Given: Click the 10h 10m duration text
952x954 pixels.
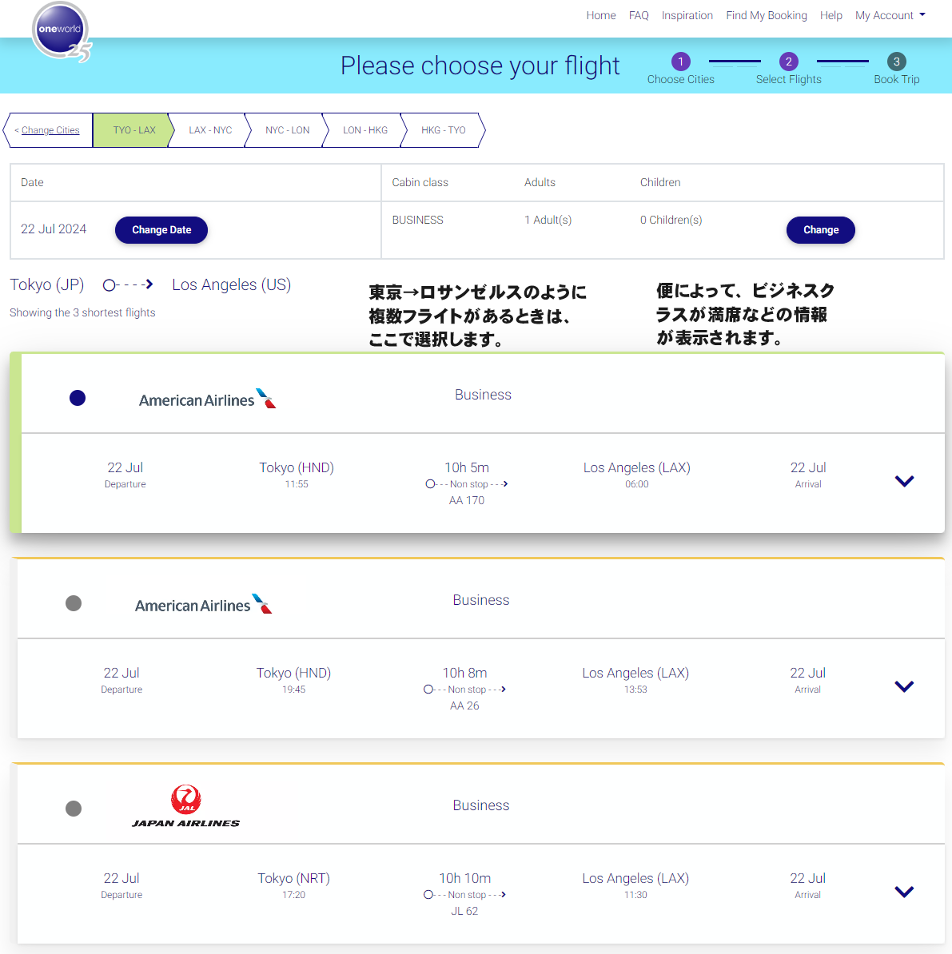Looking at the screenshot, I should click(464, 879).
